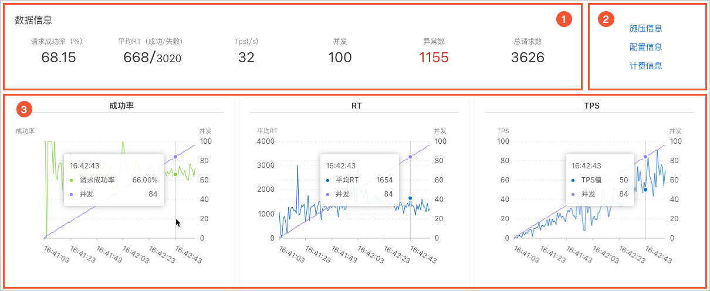Click the purple 并发 point on TPS chart
Viewport: 710px width, 291px height.
click(x=645, y=157)
